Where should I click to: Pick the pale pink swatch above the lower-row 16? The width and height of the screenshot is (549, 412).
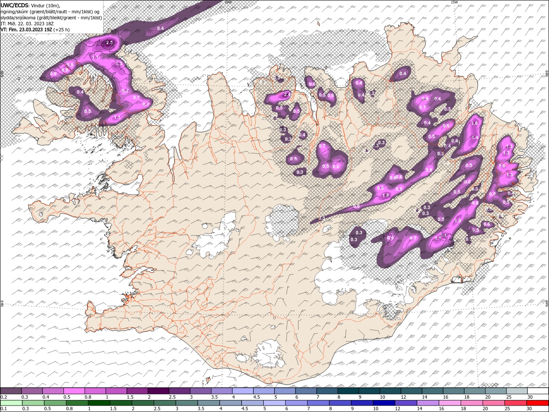click(x=449, y=403)
